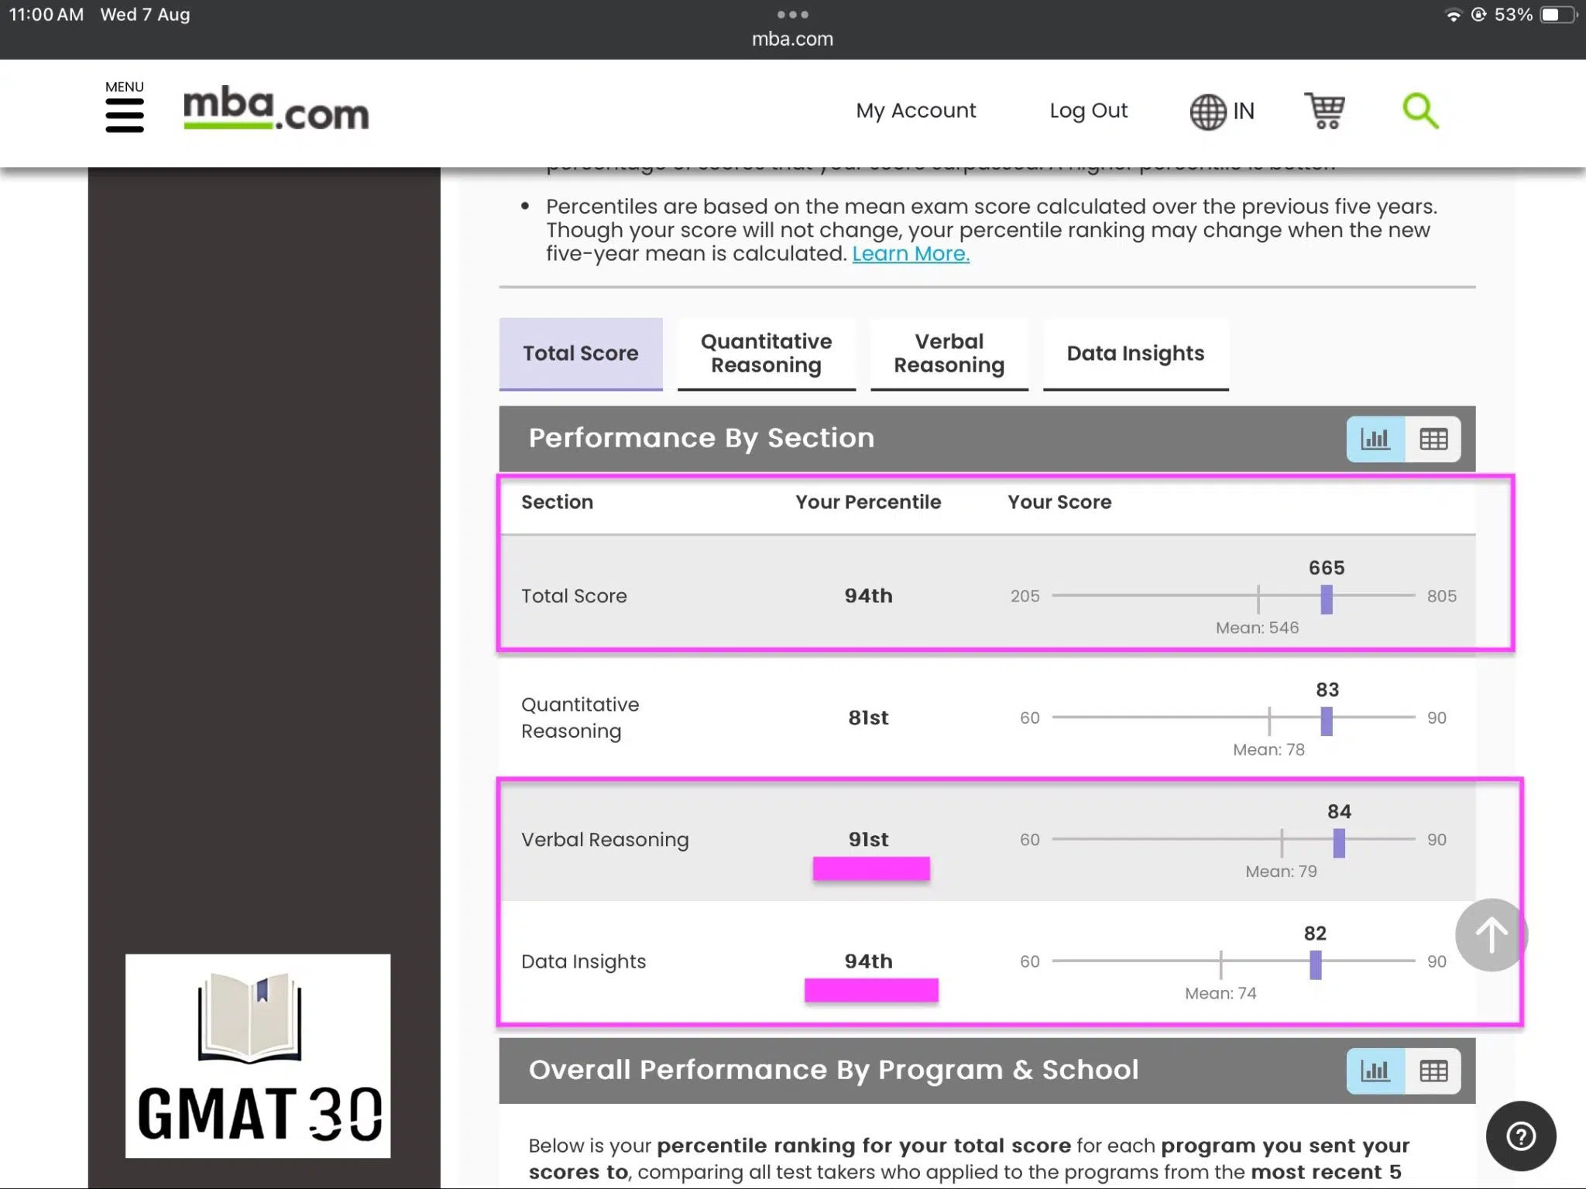Open the shopping cart

[x=1324, y=111]
